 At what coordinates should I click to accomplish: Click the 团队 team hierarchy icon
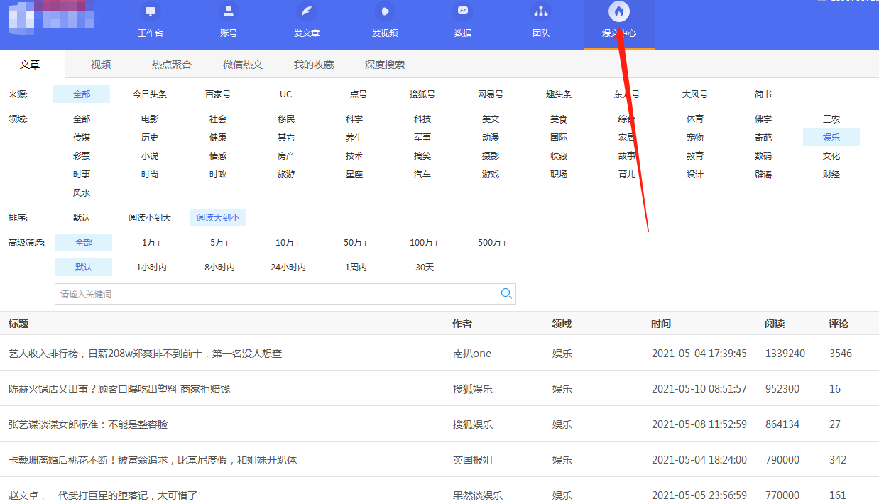pos(540,12)
